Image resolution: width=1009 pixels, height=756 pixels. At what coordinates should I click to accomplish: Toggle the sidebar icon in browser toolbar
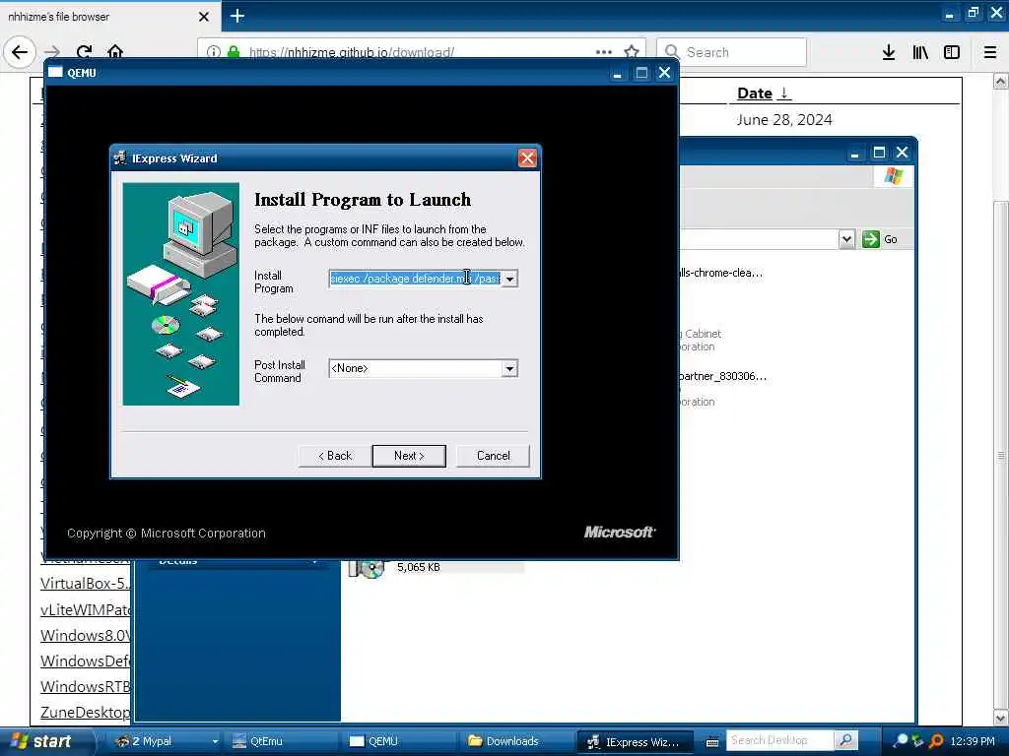[x=952, y=52]
